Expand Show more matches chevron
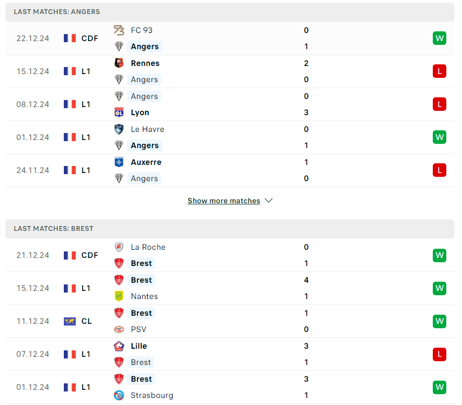This screenshot has height=405, width=462. click(268, 201)
